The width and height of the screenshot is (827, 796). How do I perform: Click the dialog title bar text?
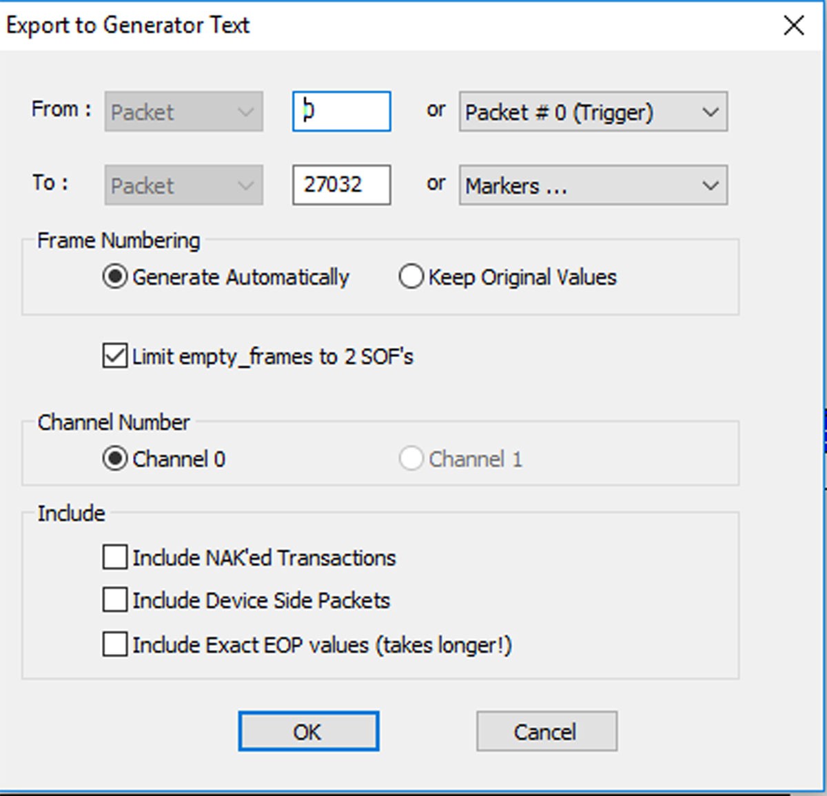click(x=127, y=25)
